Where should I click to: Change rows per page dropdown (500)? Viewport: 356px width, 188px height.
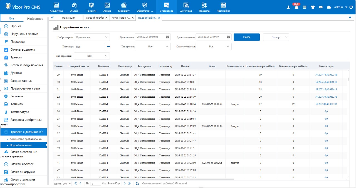tap(67, 184)
